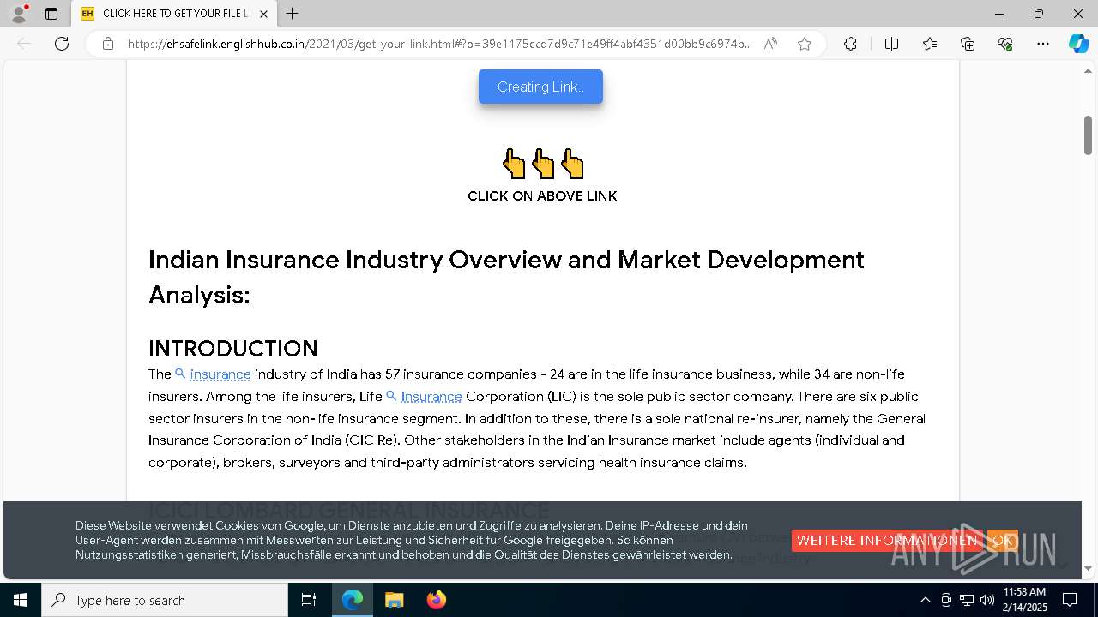Open the Extensions puzzle icon
Viewport: 1098px width, 617px height.
850,44
